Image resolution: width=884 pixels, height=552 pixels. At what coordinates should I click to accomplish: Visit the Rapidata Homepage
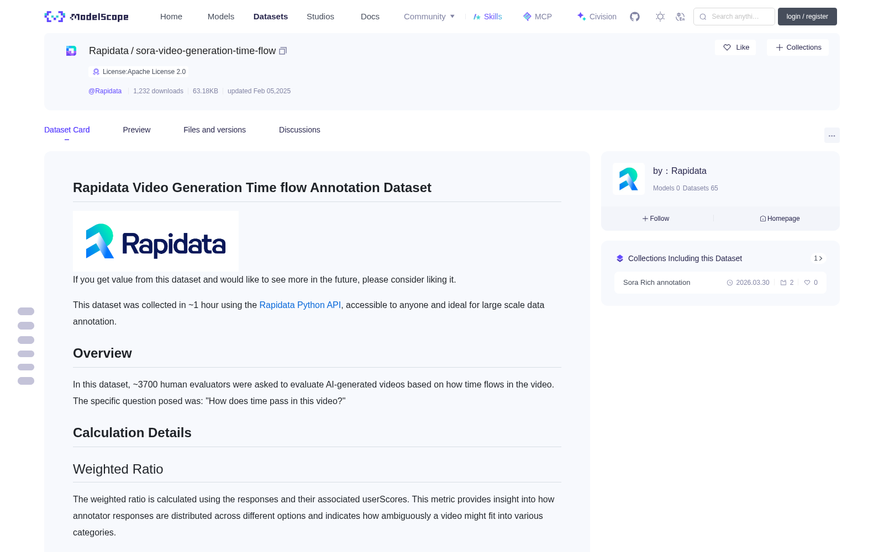(780, 219)
